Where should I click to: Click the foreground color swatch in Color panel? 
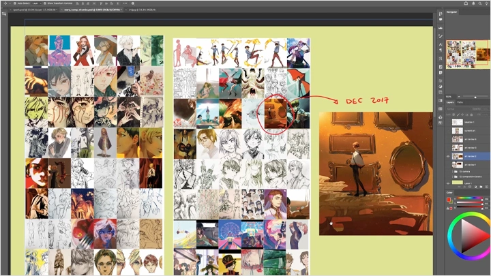(449, 199)
